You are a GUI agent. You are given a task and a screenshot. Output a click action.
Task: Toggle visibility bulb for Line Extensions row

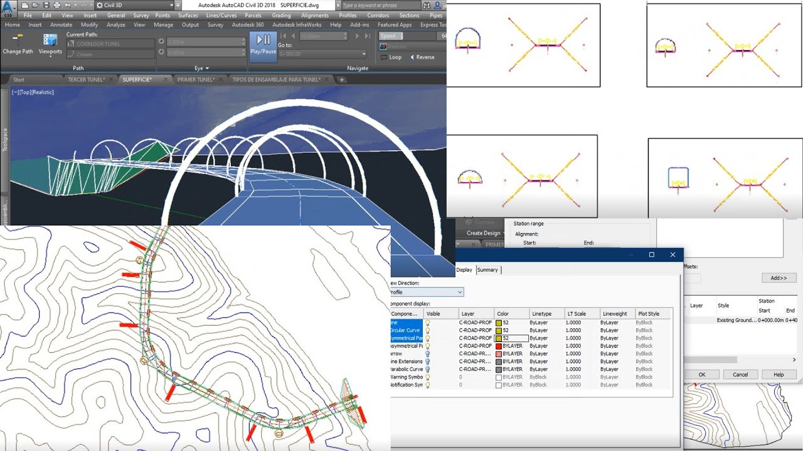coord(428,361)
